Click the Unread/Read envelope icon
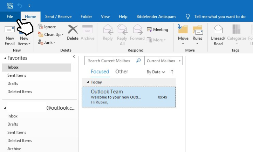 pyautogui.click(x=218, y=29)
